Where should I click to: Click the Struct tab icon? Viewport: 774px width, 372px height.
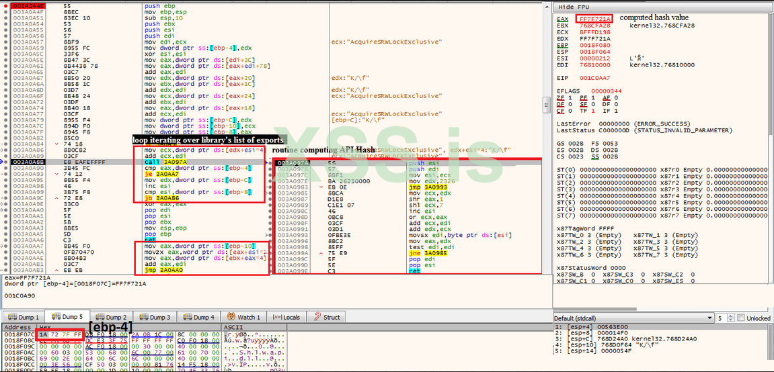coord(316,317)
